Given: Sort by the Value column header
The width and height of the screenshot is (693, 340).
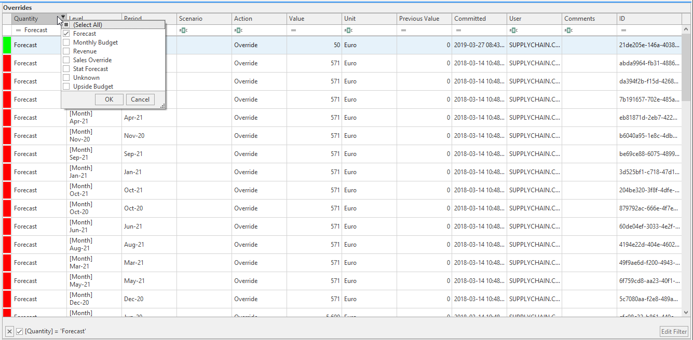Looking at the screenshot, I should click(314, 19).
